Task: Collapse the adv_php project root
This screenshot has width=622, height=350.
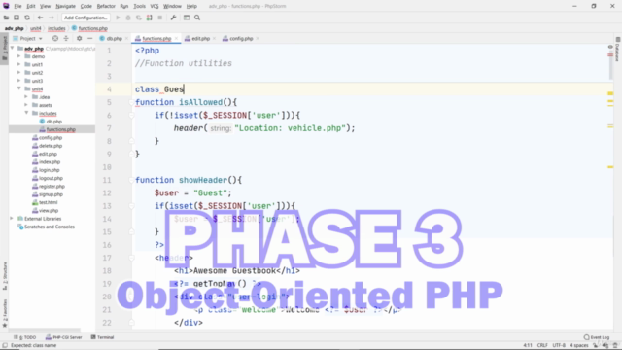Action: (12, 49)
